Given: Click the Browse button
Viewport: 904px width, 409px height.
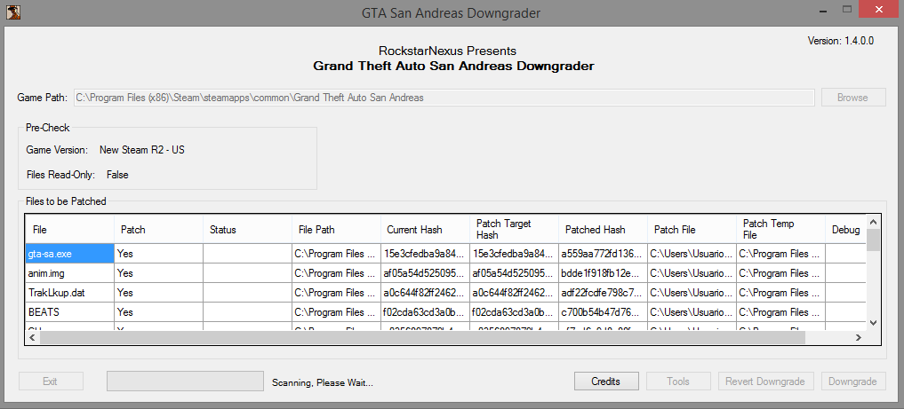Looking at the screenshot, I should (x=852, y=98).
